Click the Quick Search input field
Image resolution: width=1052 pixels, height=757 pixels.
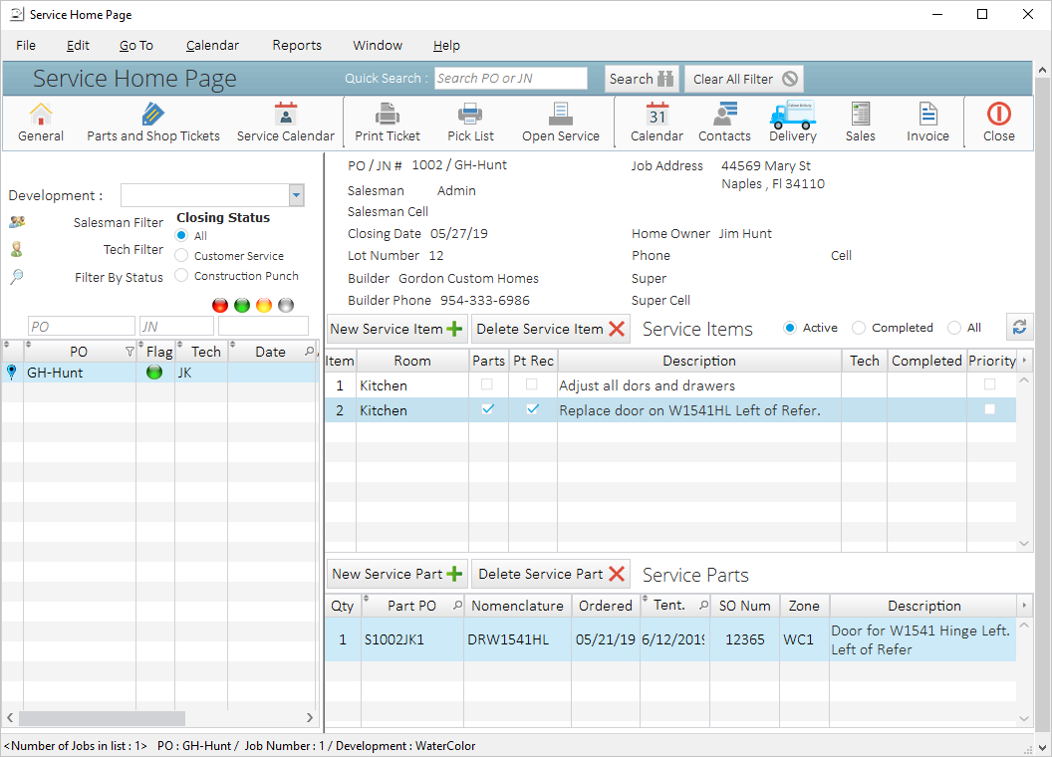click(x=510, y=79)
